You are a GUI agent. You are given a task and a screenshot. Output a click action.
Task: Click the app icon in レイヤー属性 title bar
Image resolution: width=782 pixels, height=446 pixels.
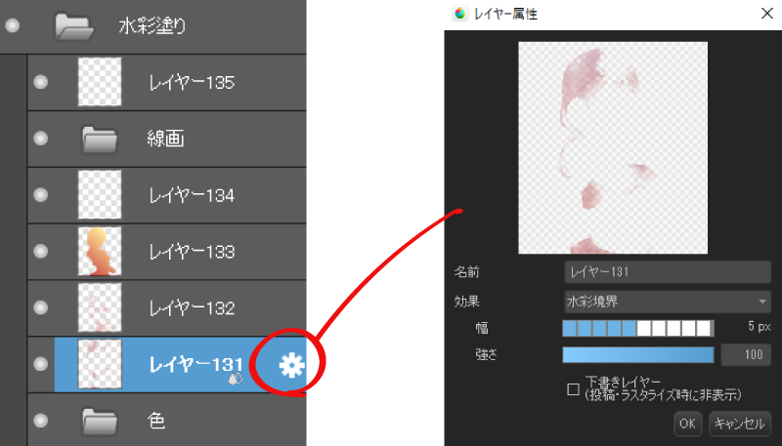pyautogui.click(x=459, y=14)
